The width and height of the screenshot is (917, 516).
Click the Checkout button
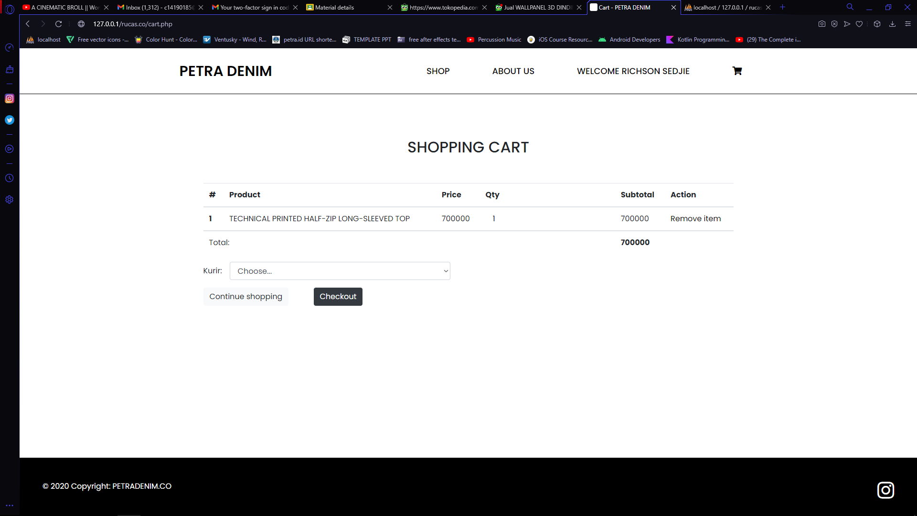[338, 296]
